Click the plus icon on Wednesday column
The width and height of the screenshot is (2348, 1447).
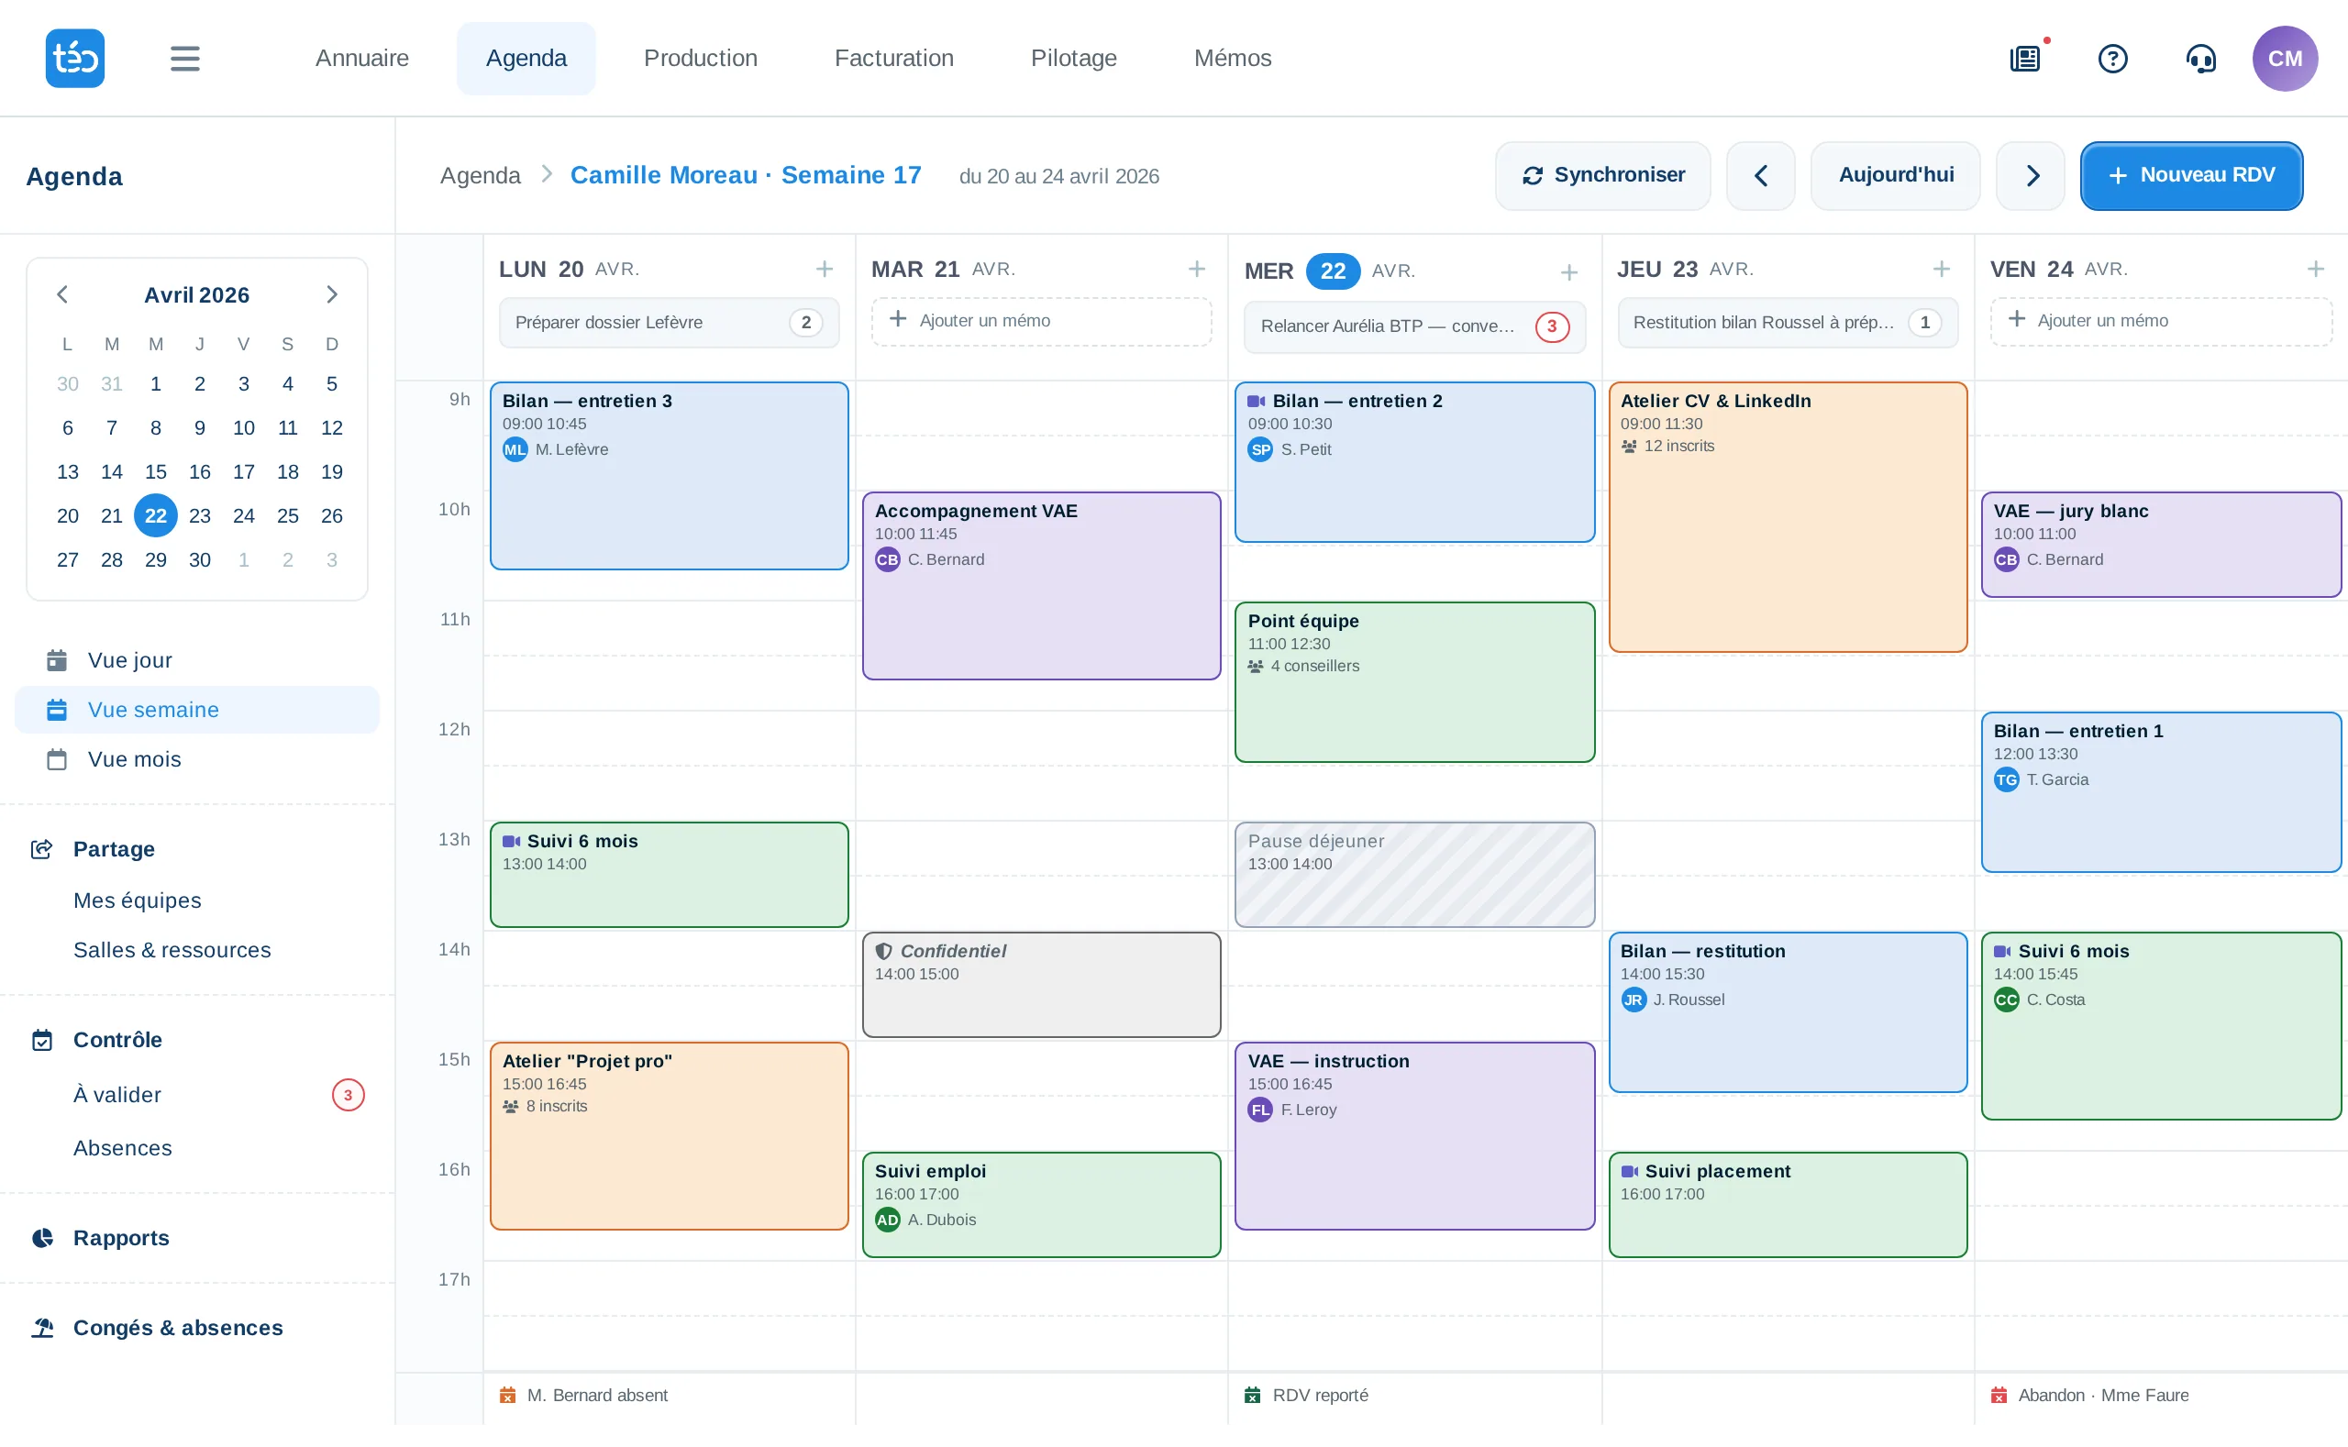coord(1568,272)
